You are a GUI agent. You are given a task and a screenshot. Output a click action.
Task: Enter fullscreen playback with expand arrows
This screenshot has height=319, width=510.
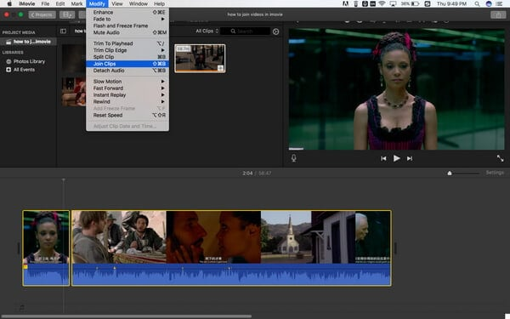(500, 158)
